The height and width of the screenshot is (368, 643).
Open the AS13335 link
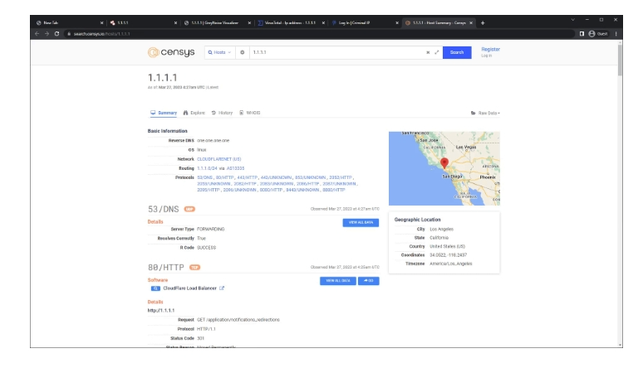point(235,168)
